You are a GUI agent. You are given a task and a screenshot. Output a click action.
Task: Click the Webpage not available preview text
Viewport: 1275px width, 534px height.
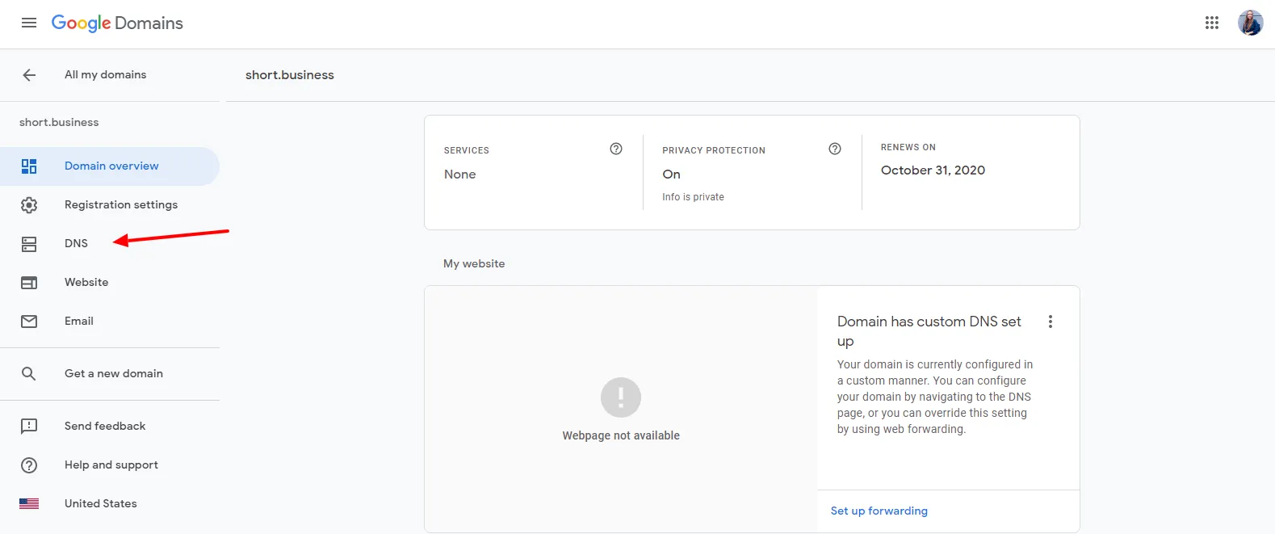[x=621, y=435]
